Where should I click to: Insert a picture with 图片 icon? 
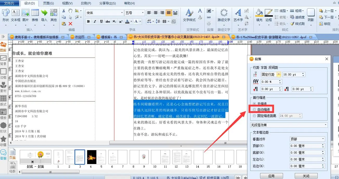tap(26, 15)
